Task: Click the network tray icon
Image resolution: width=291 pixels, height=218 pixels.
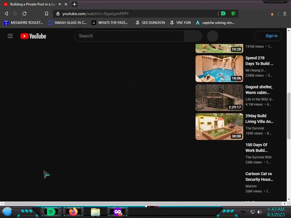Action: click(253, 212)
